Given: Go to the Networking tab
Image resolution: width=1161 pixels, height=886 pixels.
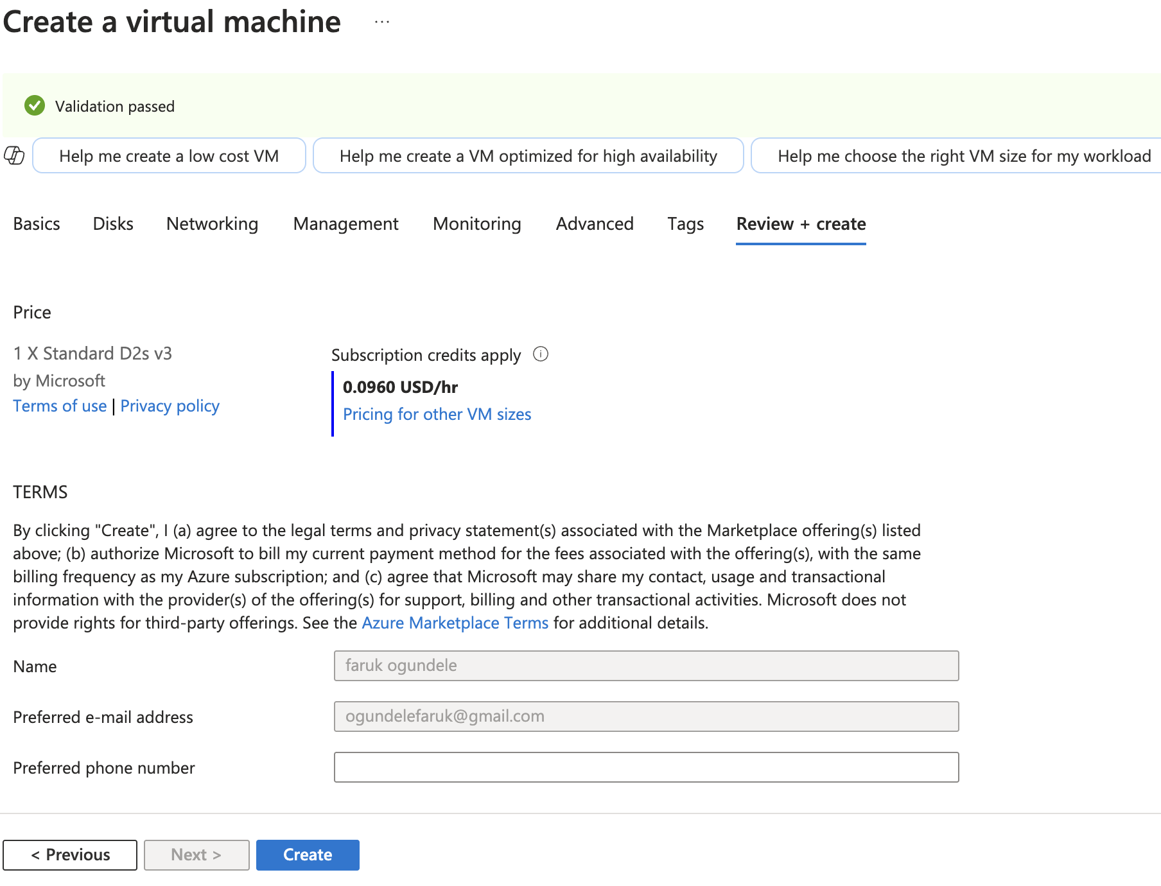Looking at the screenshot, I should pyautogui.click(x=212, y=224).
